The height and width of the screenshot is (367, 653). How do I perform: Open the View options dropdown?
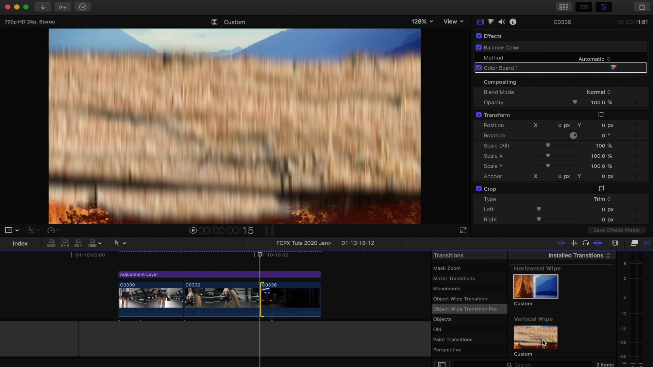click(x=453, y=21)
